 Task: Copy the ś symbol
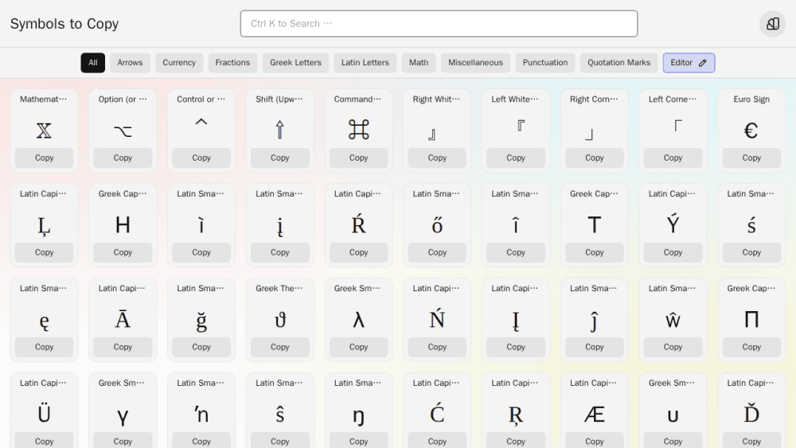tap(751, 252)
